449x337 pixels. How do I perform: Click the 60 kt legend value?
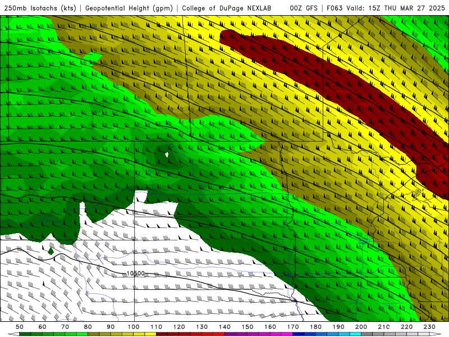pos(43,327)
